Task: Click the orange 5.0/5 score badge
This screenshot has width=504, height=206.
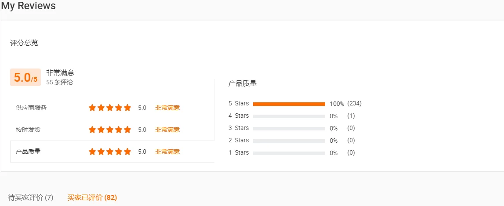Action: (25, 77)
